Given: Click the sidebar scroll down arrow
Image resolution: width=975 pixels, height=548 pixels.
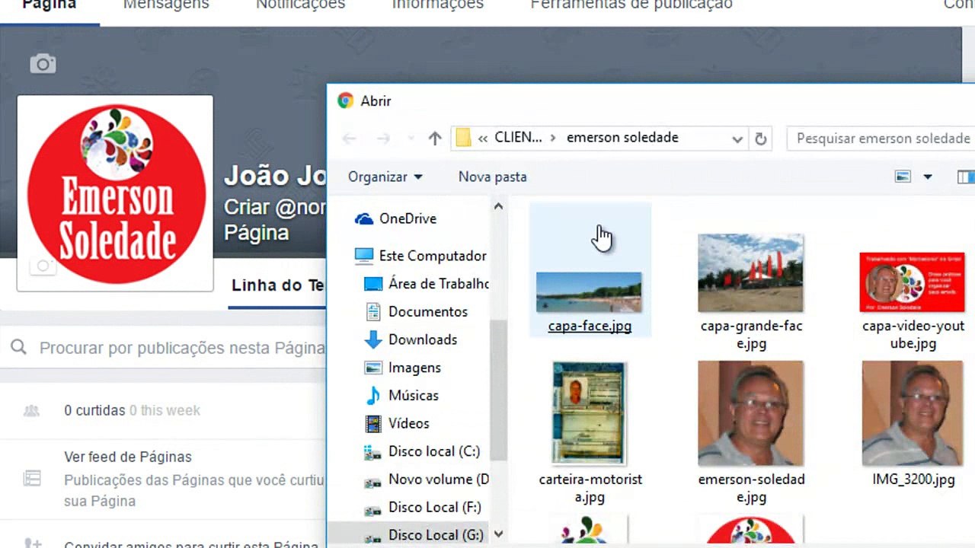Looking at the screenshot, I should click(x=498, y=534).
